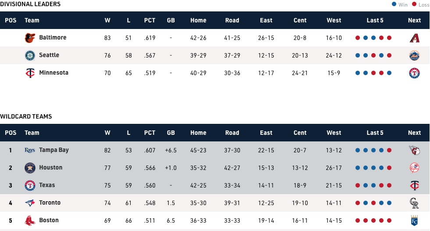This screenshot has width=430, height=231.
Task: Click the Baltimore Orioles team logo
Action: point(29,38)
